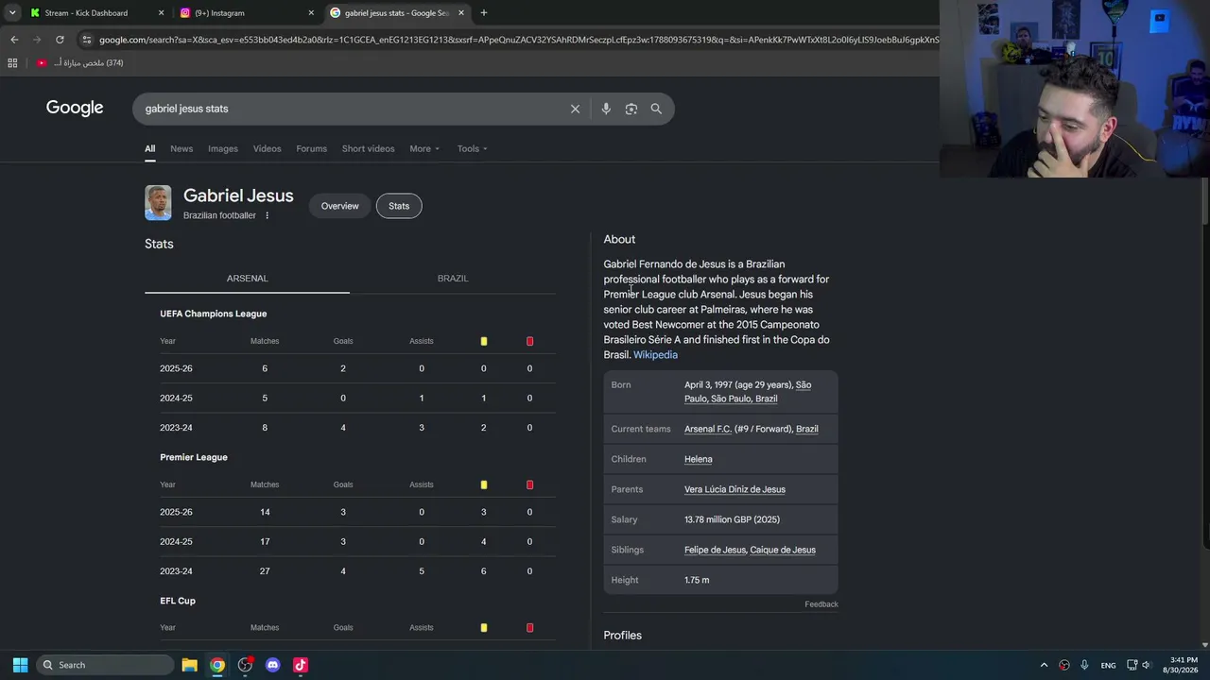Open the YouTube bookmark in bookmarks bar
Screen dimensions: 1210x680
pyautogui.click(x=79, y=63)
